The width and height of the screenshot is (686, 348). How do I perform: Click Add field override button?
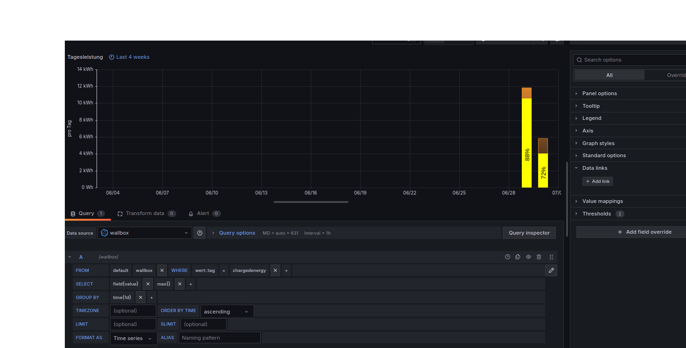[x=644, y=232]
